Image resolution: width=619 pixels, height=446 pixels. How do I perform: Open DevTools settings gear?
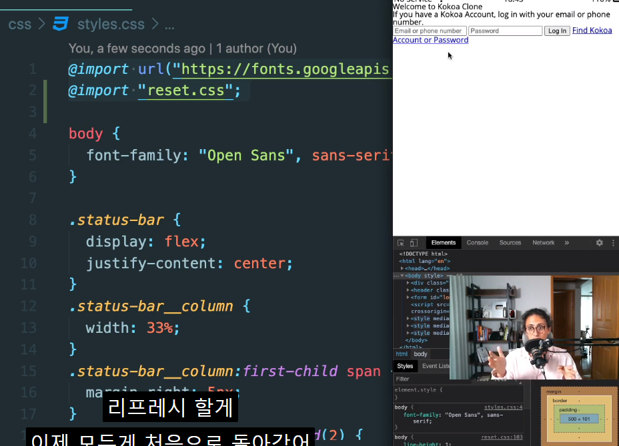(599, 243)
